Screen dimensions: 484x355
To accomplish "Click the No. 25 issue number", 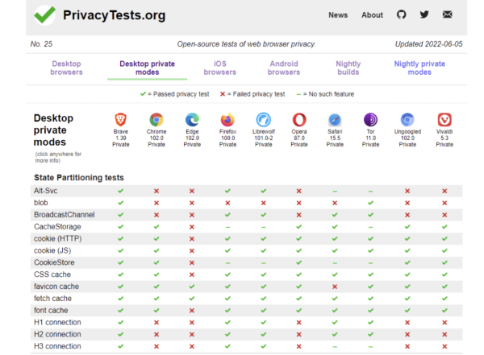I will click(41, 44).
